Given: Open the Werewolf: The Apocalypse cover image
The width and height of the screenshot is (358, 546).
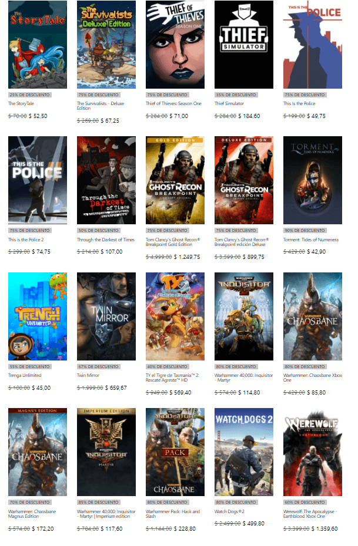Looking at the screenshot, I should click(313, 452).
